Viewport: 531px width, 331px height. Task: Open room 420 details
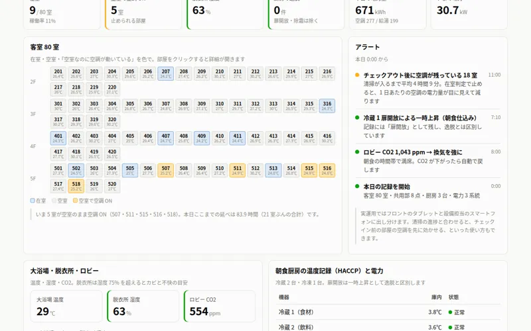[x=112, y=154]
